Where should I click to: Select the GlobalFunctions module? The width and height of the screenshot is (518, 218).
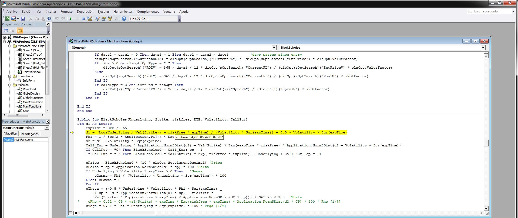pos(33,98)
